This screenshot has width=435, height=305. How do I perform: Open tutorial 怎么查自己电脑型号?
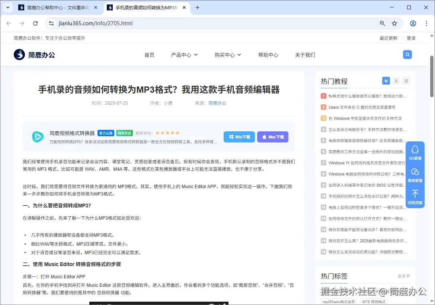368,129
